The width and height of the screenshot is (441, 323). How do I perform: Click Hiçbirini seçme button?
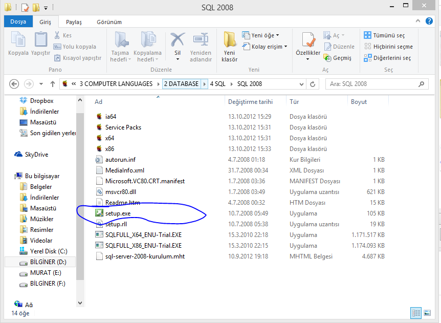point(388,47)
